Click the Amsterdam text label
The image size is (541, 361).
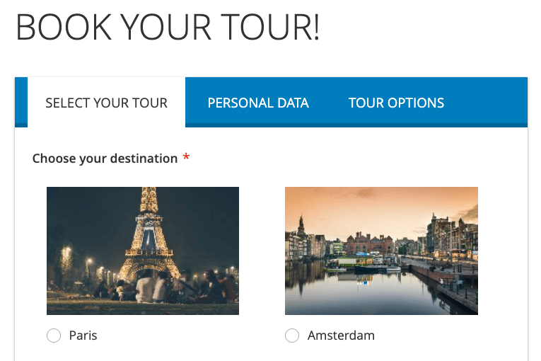(x=341, y=336)
